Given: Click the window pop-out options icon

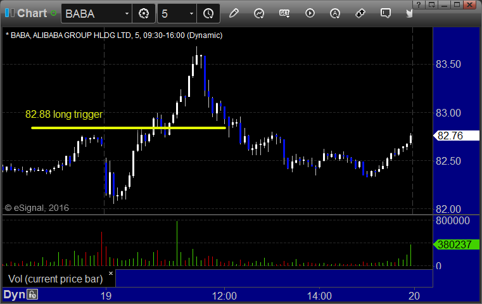Looking at the screenshot, I should coord(431,4).
